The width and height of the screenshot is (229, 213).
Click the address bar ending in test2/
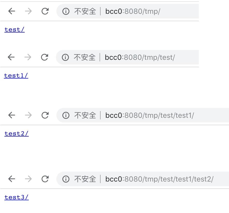pos(159,179)
